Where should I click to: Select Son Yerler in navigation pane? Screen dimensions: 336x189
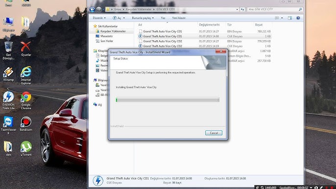point(106,41)
